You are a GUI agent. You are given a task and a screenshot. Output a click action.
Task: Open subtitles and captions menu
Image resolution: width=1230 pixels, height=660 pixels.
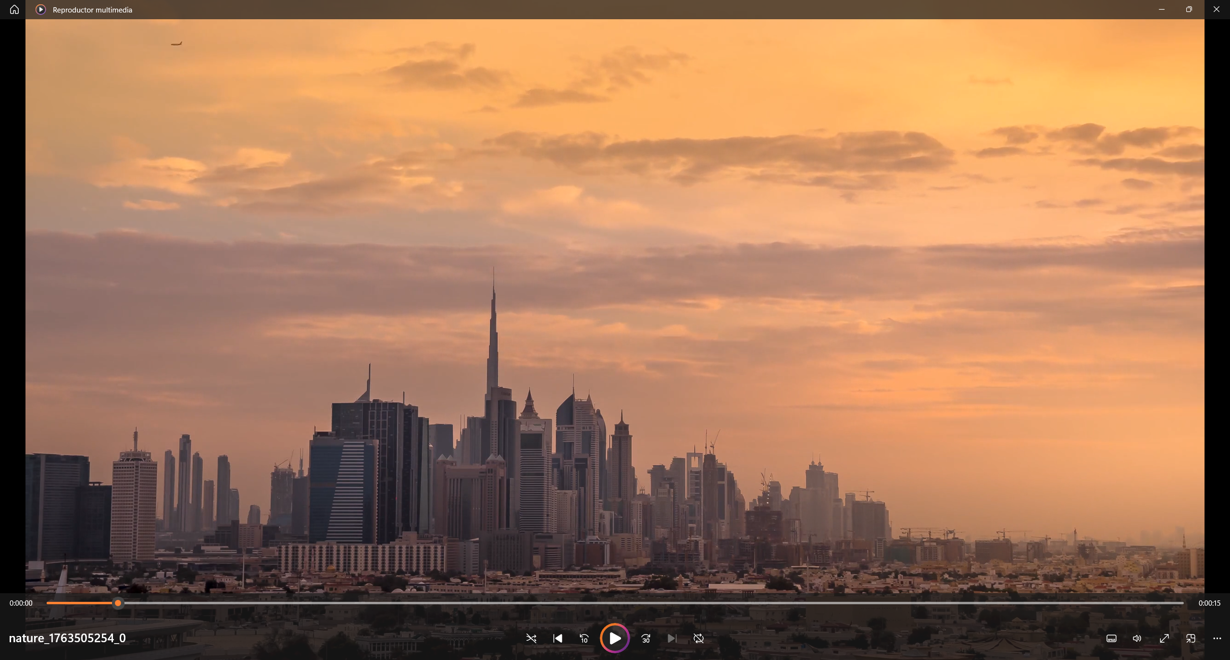(1111, 638)
